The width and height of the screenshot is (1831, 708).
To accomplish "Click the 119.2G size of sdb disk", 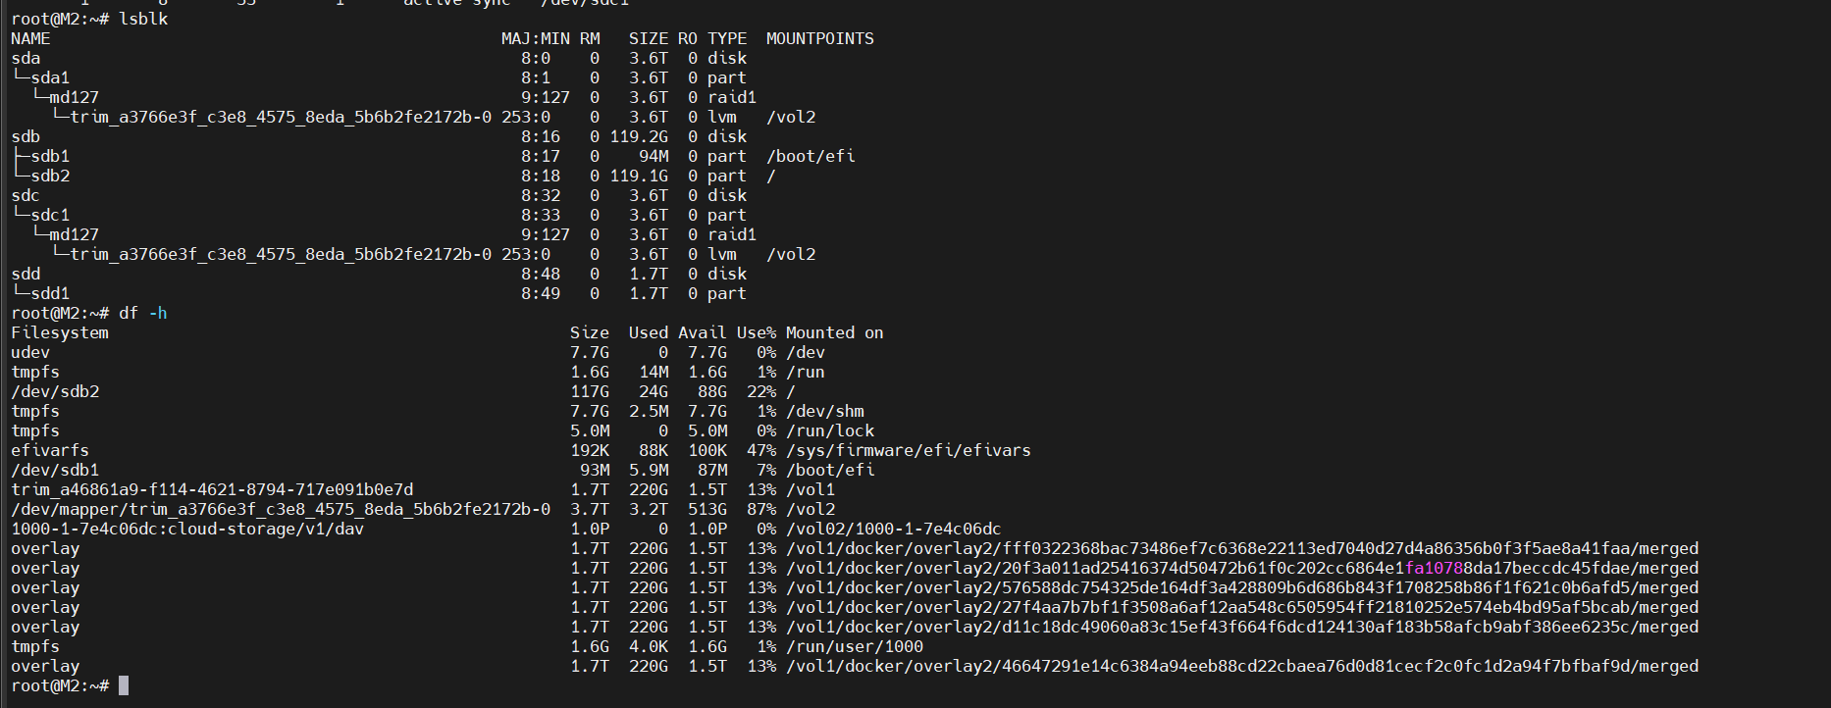I will coord(639,136).
